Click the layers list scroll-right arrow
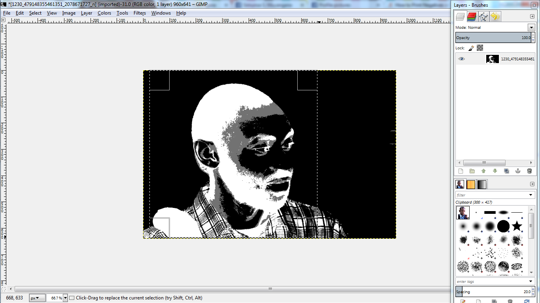This screenshot has height=303, width=540. pyautogui.click(x=531, y=163)
